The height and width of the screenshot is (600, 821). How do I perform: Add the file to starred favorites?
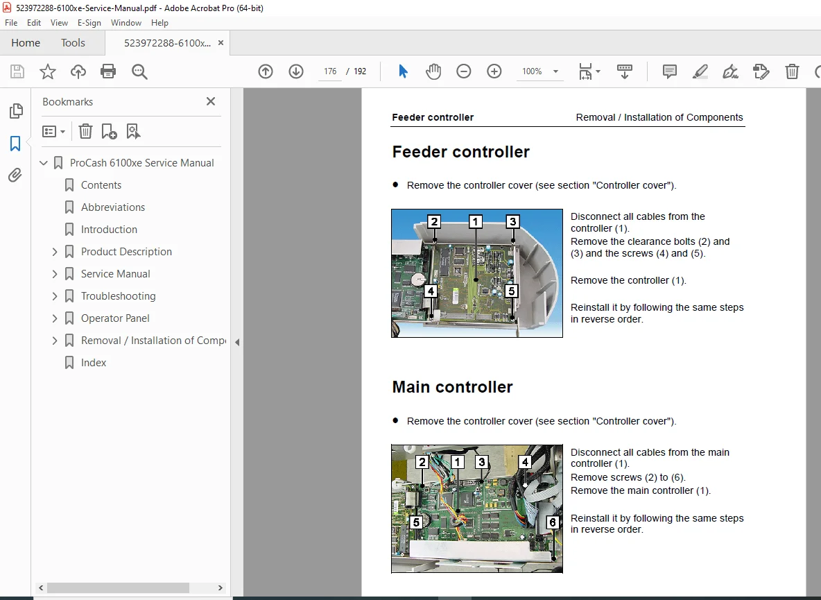[x=48, y=71]
